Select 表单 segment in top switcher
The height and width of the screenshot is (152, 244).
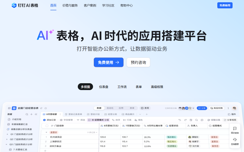click(x=132, y=108)
